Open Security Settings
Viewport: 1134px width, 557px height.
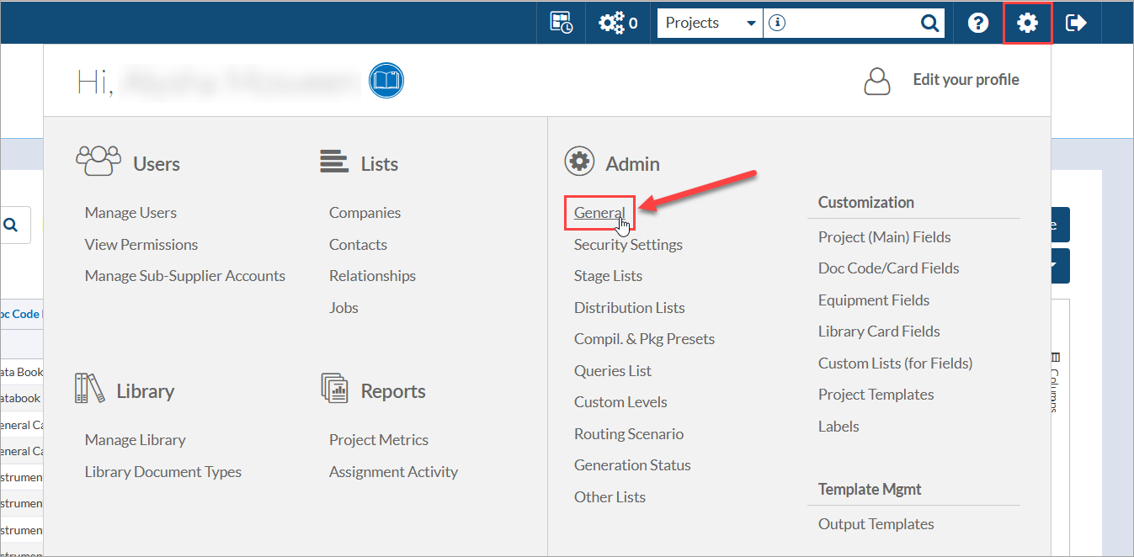[x=628, y=245]
